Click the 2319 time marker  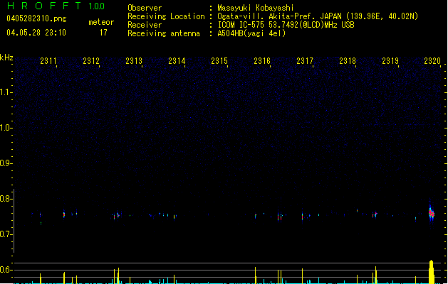[390, 61]
